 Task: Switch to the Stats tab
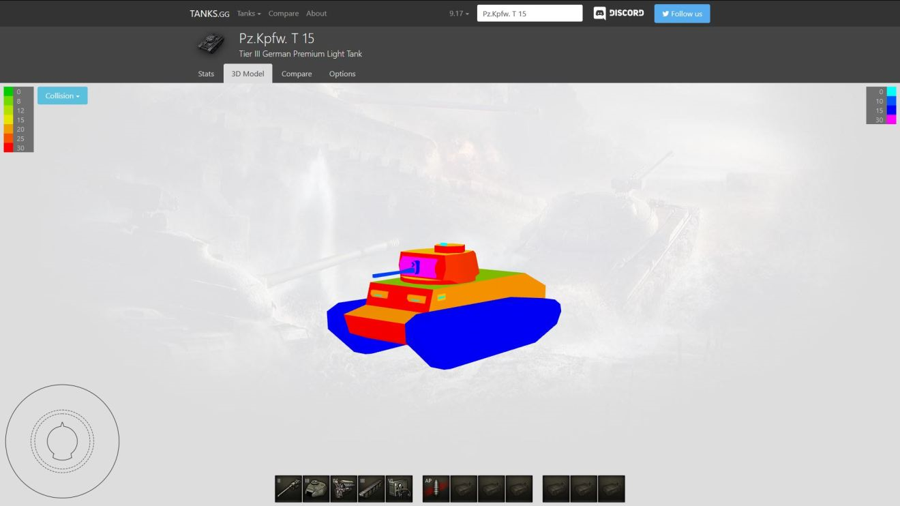coord(206,74)
